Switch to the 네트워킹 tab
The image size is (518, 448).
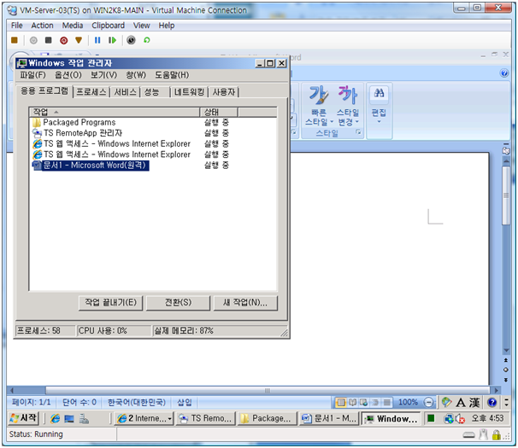click(x=189, y=92)
